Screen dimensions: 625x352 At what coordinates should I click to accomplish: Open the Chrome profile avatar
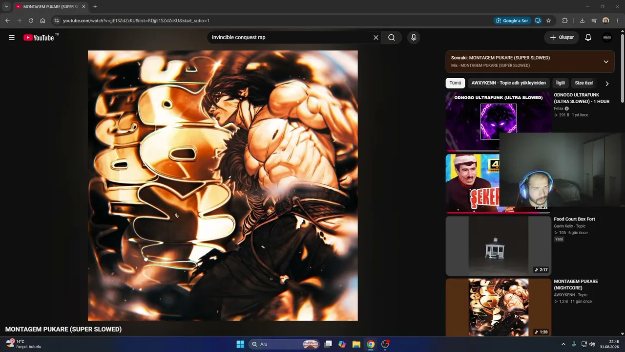pyautogui.click(x=606, y=21)
